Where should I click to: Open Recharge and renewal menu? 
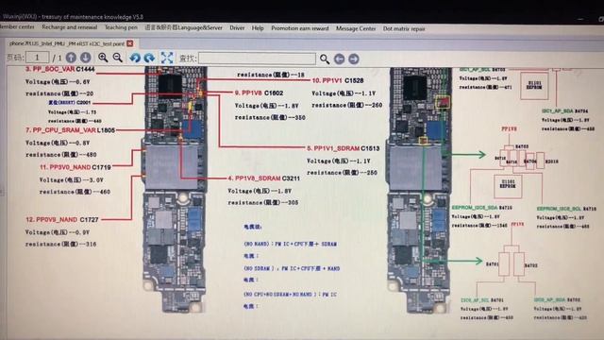[x=70, y=27]
